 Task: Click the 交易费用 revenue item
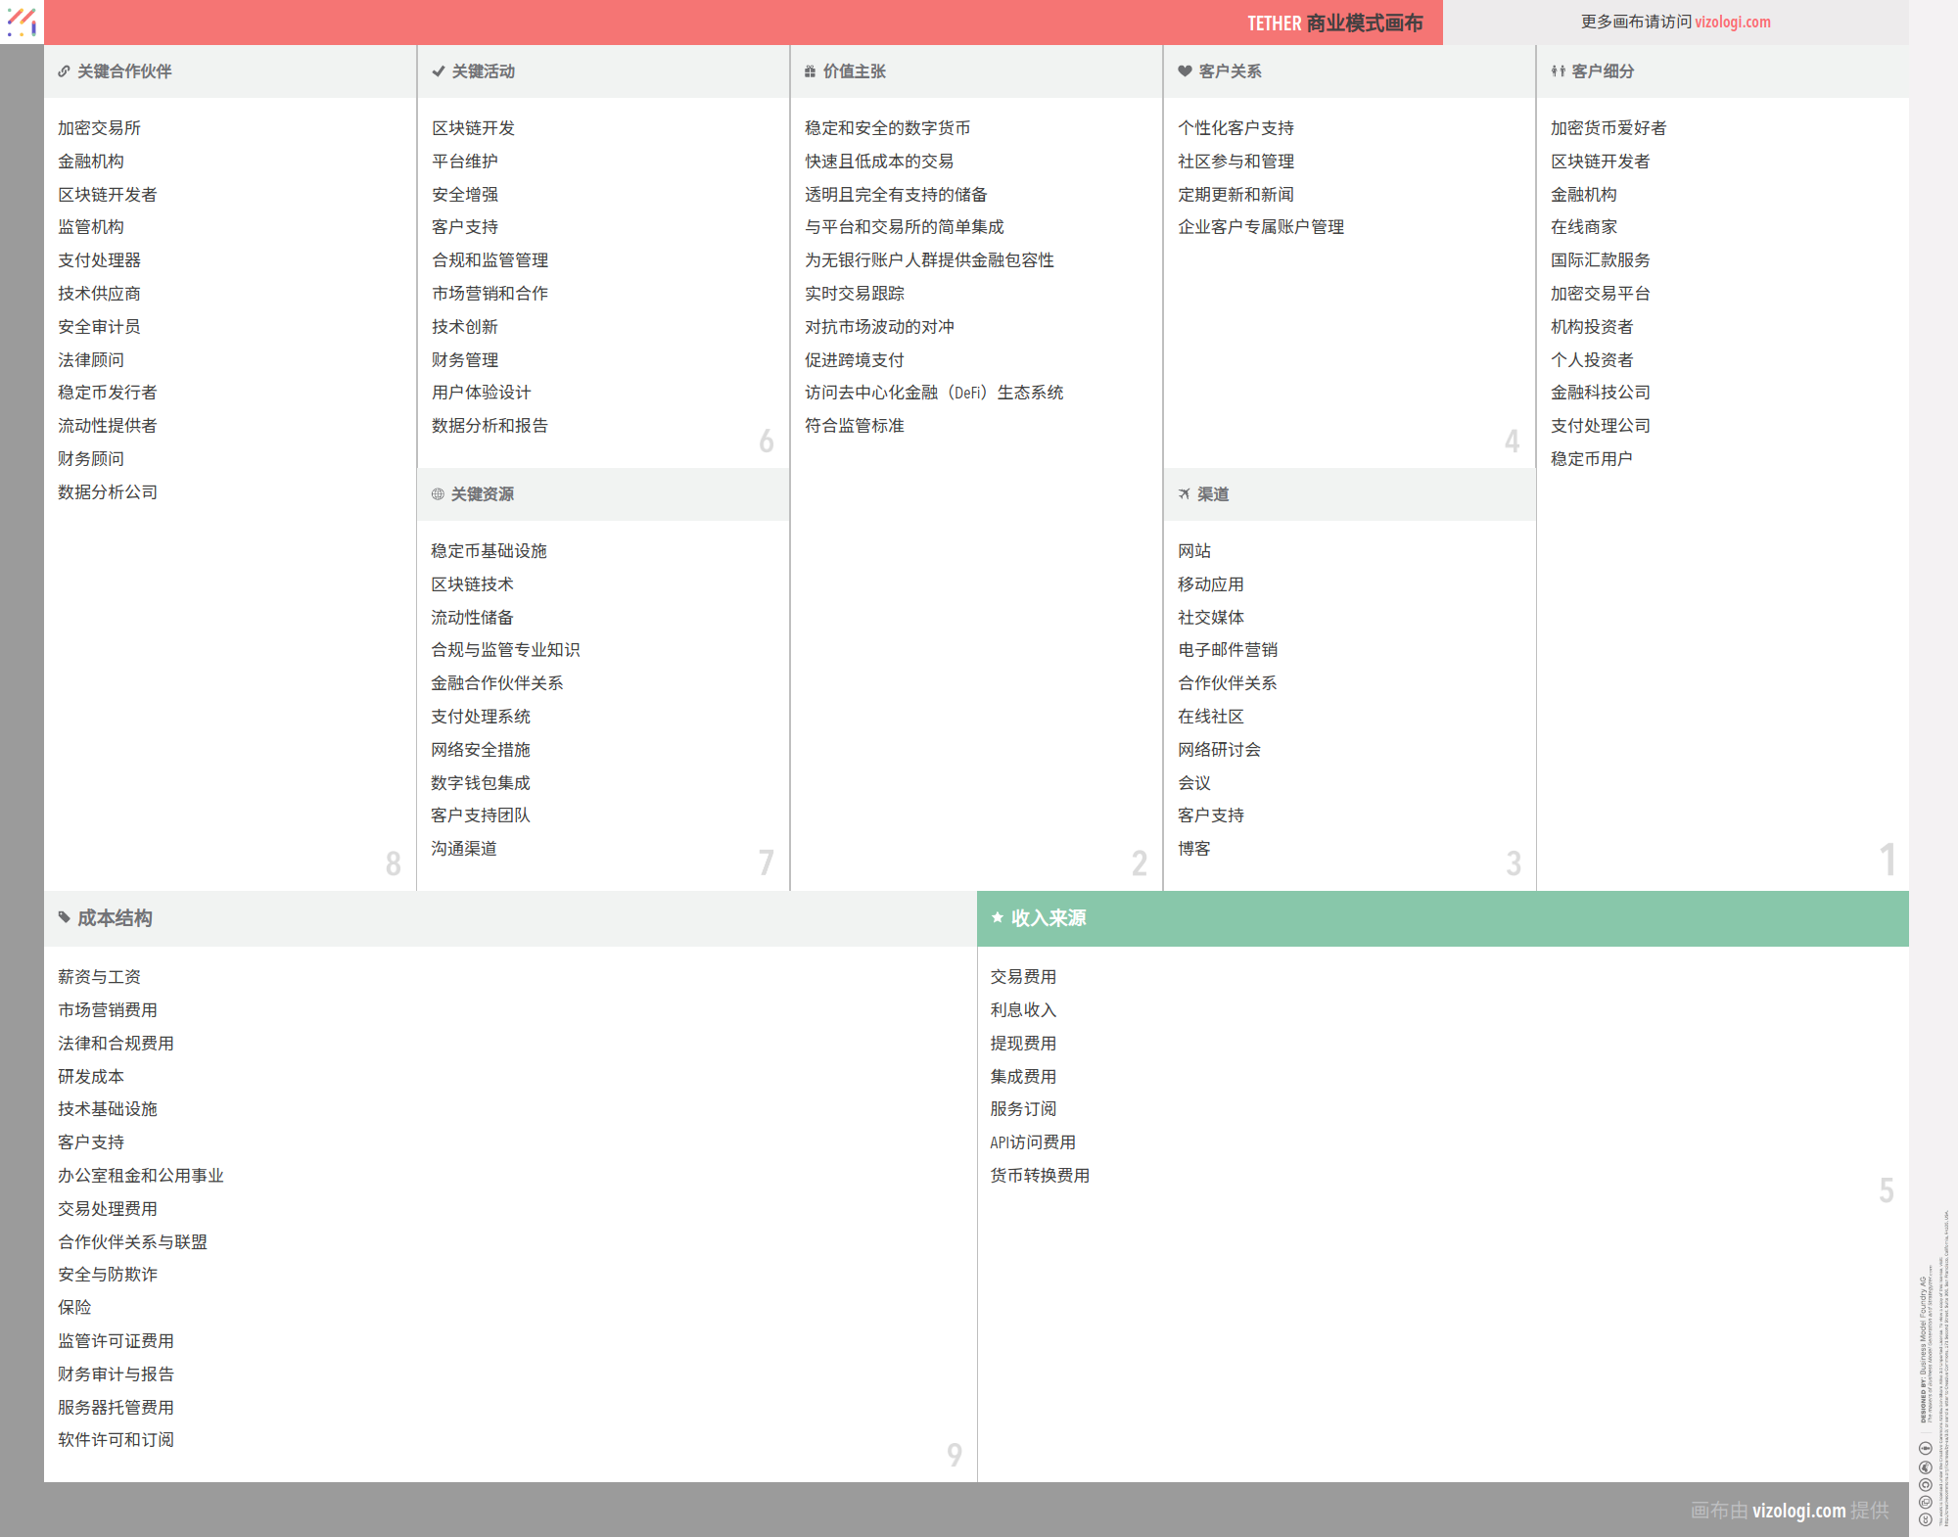pos(1023,977)
